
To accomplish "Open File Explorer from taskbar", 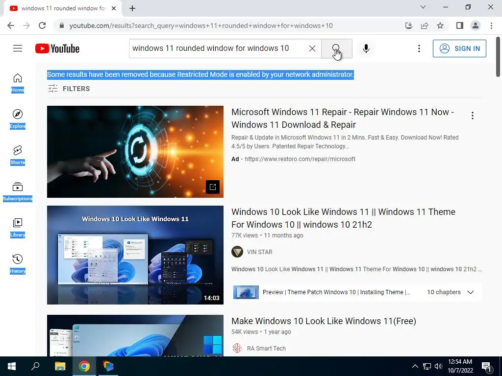I will coord(60,366).
